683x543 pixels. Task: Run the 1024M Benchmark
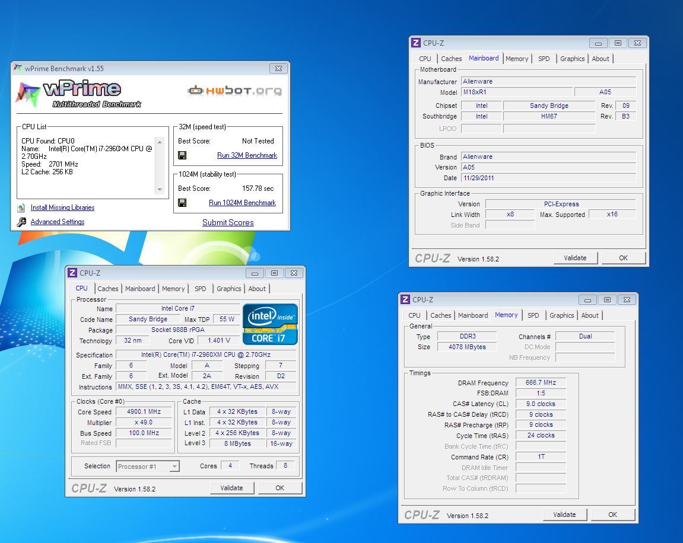click(242, 203)
